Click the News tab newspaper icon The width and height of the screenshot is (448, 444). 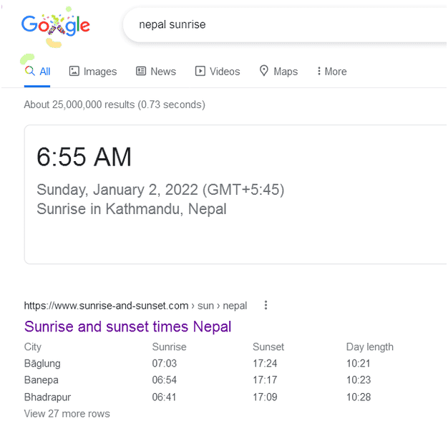click(141, 72)
